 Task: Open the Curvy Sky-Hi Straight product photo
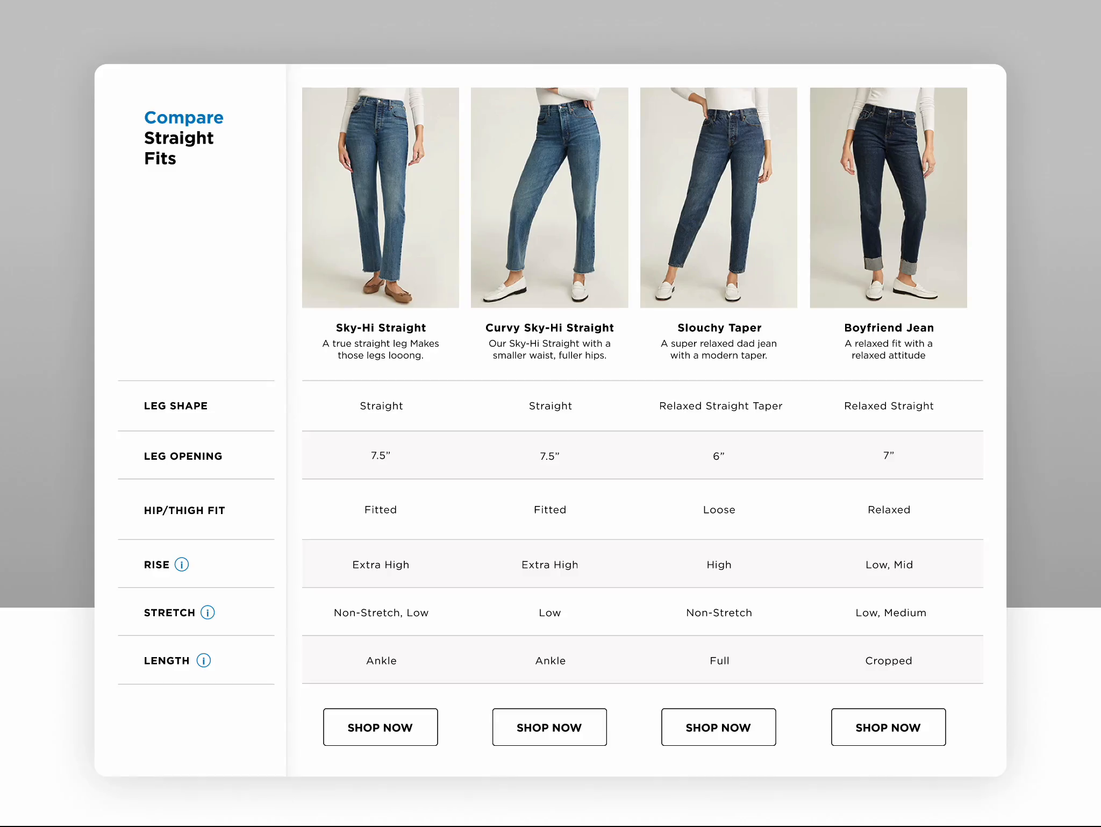[549, 197]
